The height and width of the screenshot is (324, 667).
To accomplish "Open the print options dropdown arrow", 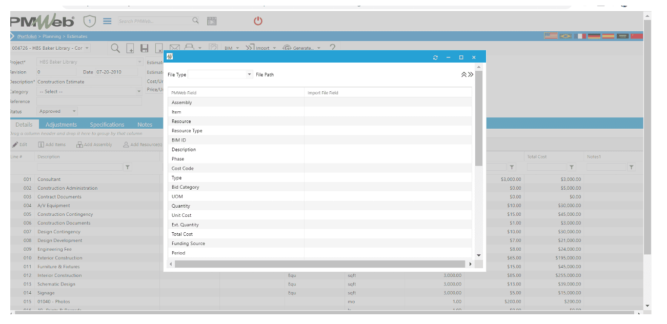I will tap(199, 48).
